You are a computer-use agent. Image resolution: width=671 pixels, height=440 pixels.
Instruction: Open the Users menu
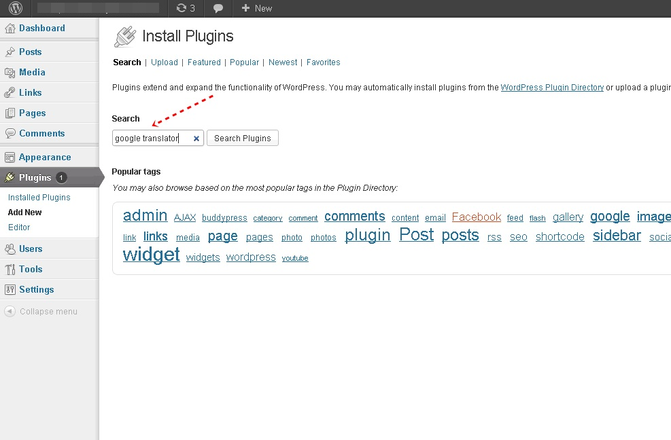coord(31,249)
